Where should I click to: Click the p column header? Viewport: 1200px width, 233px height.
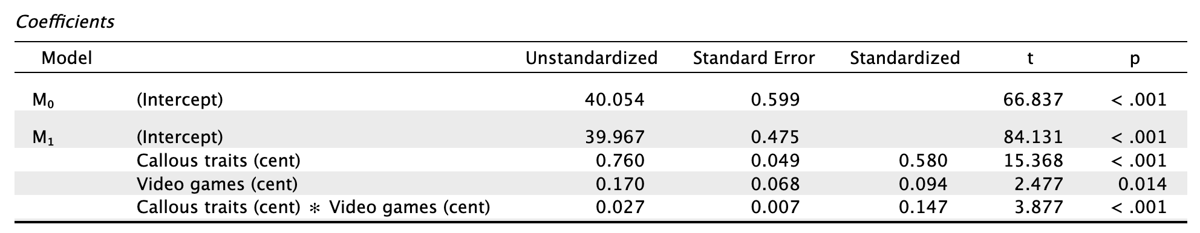[x=1135, y=59]
